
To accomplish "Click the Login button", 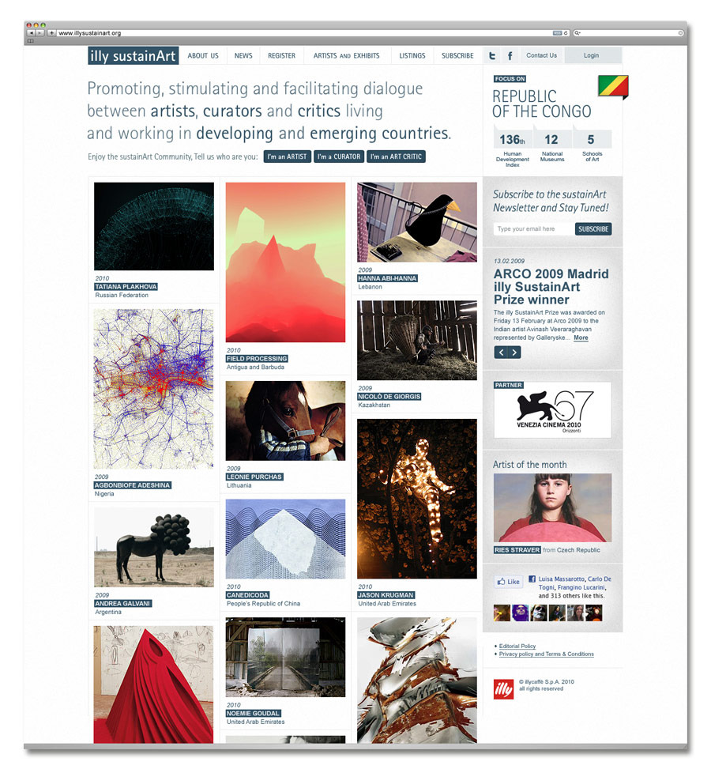I will pyautogui.click(x=591, y=55).
